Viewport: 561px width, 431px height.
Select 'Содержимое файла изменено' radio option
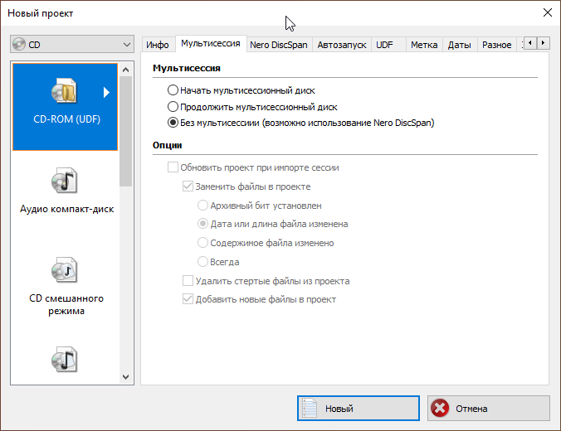pyautogui.click(x=202, y=243)
